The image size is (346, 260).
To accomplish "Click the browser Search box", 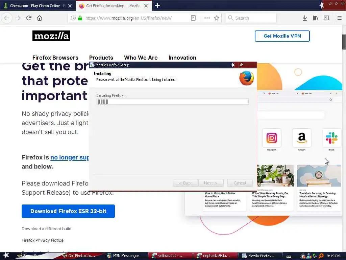I will coord(251,18).
